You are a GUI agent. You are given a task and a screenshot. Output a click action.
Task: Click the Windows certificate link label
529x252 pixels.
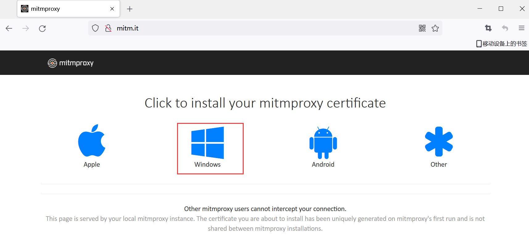208,165
